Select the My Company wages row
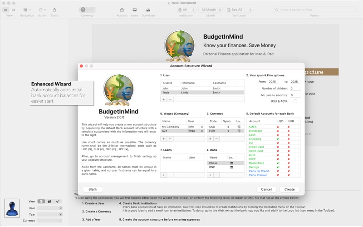The image size is (363, 227). point(182,127)
